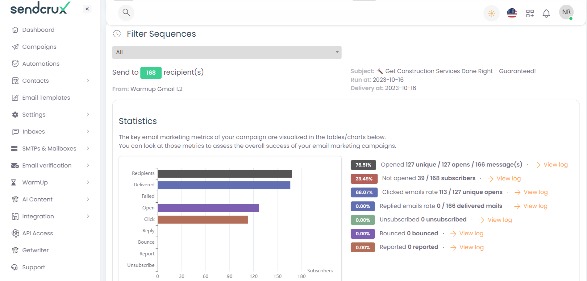Open the Support section
587x281 pixels.
click(33, 267)
